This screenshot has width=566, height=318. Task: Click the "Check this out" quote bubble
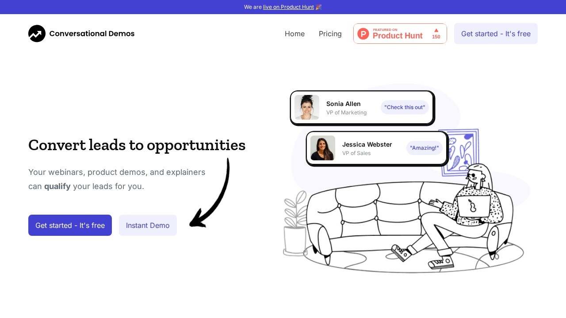(x=405, y=107)
